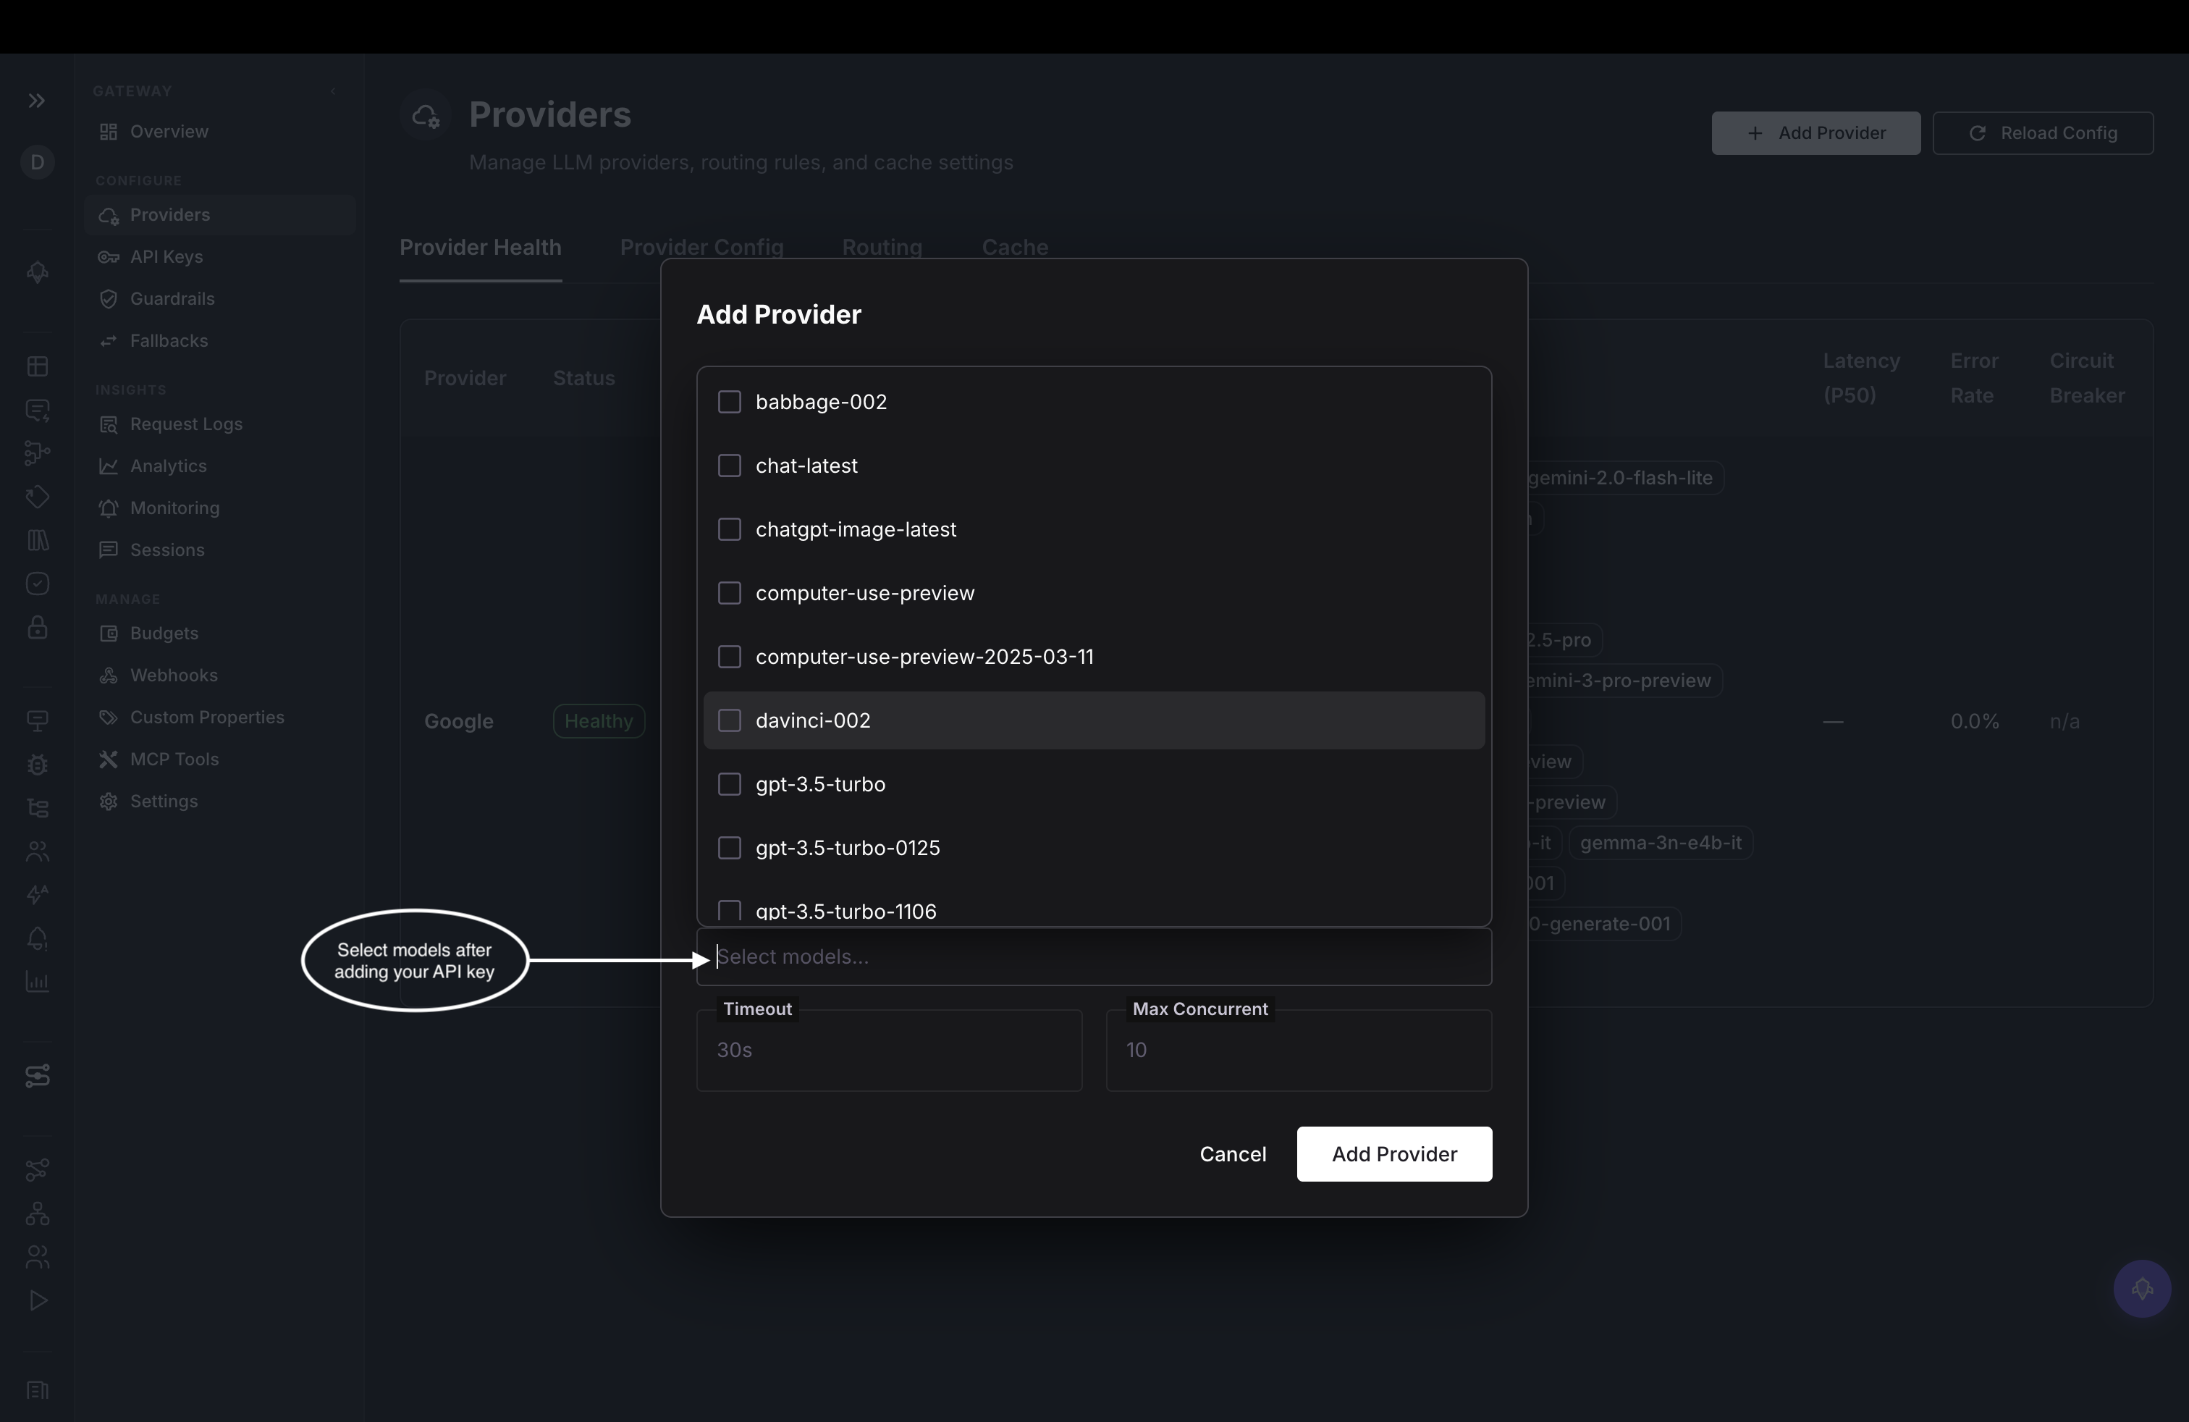Screen dimensions: 2189x1422
Task: Open Request Logs in the sidebar
Action: click(x=219, y=424)
